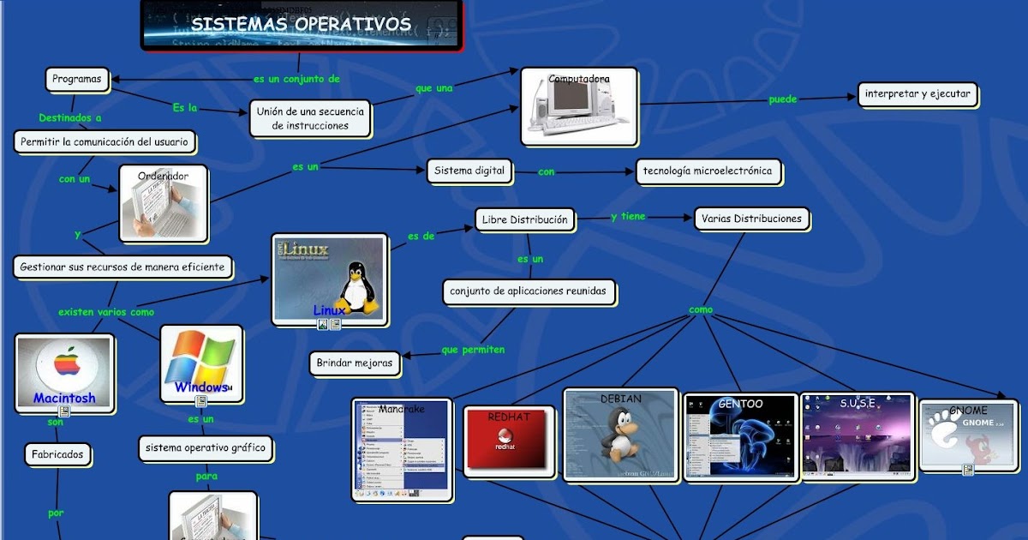Click linking phrase 'existen varios como'
Viewport: 1028px width, 540px height.
click(106, 312)
